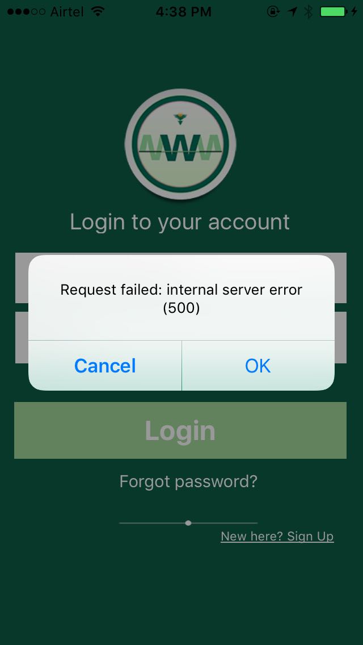The width and height of the screenshot is (363, 645).
Task: Tap the location arrow status icon
Action: 292,11
